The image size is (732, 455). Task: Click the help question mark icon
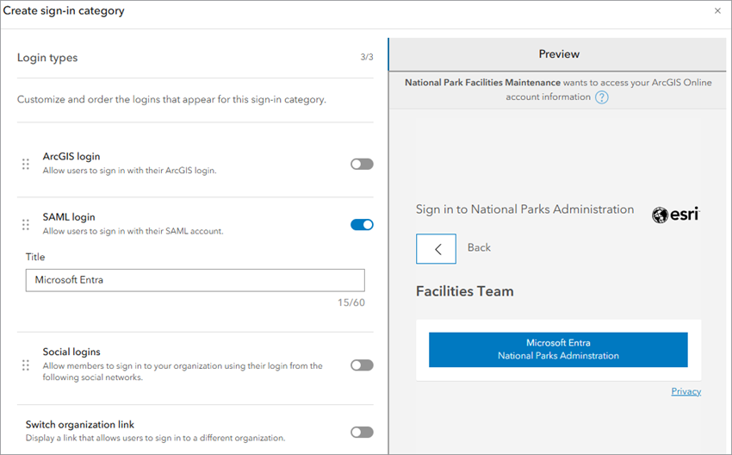coord(602,97)
